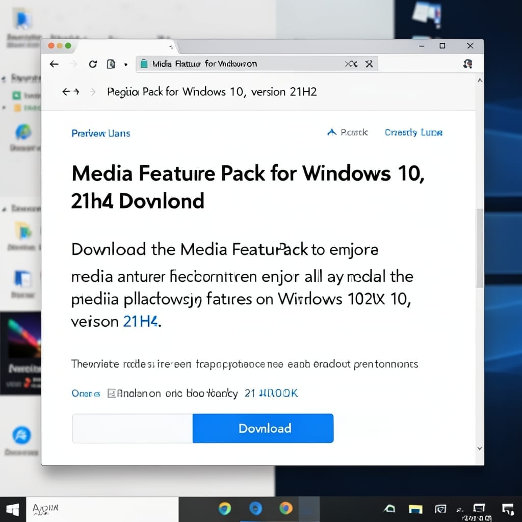This screenshot has height=522, width=522.
Task: Click the Edge-like globe desktop icon
Action: pos(23,132)
